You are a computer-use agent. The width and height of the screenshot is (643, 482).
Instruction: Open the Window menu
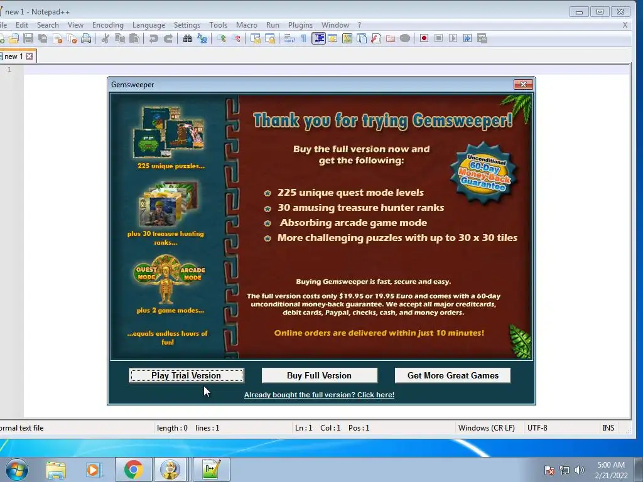coord(335,25)
